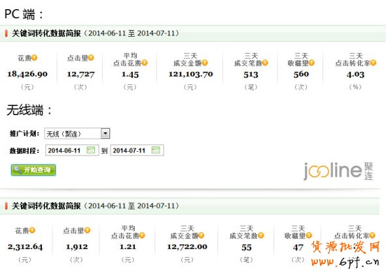Open calendar picker for start date 2014-06-11

91,150
